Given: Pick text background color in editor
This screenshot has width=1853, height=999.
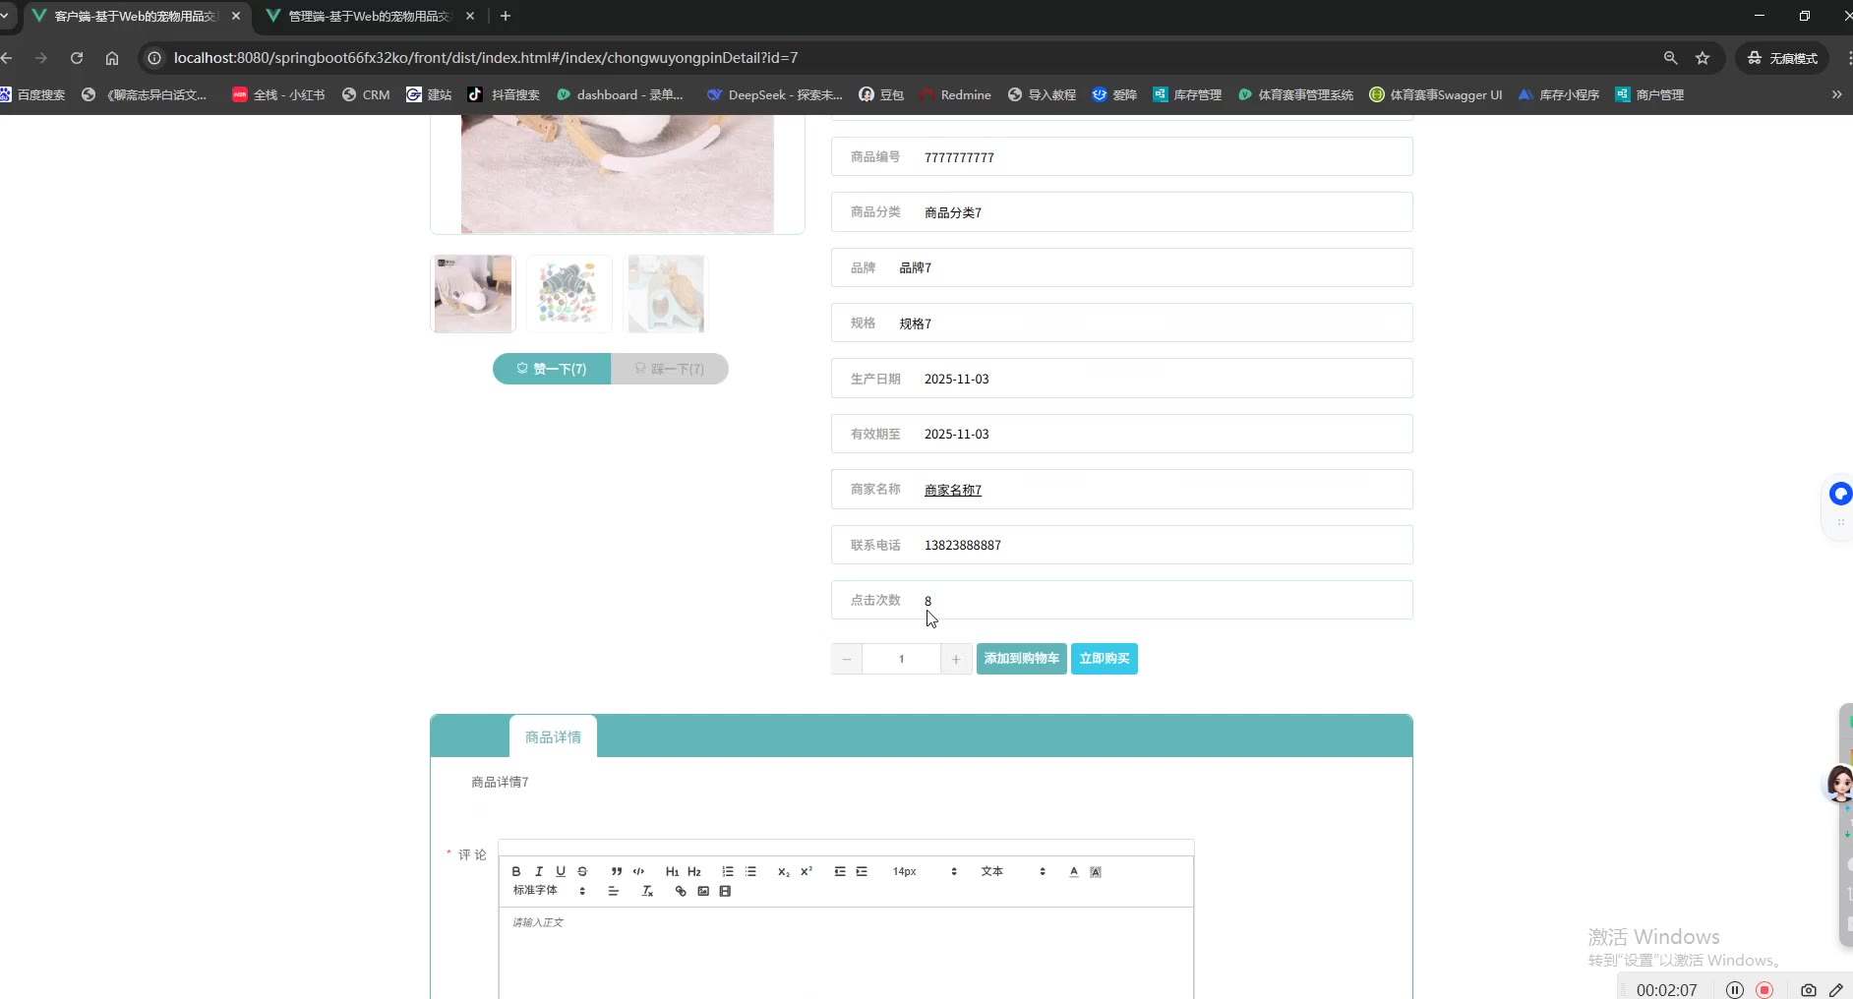Looking at the screenshot, I should pyautogui.click(x=1096, y=871).
